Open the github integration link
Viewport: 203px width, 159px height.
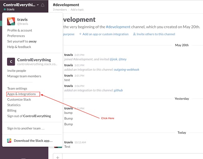click(x=118, y=90)
